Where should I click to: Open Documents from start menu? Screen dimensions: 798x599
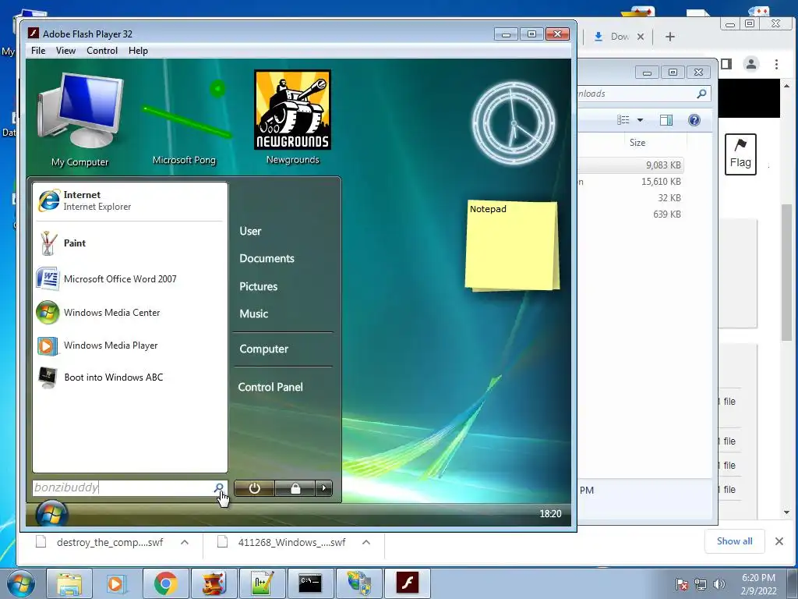pyautogui.click(x=267, y=259)
